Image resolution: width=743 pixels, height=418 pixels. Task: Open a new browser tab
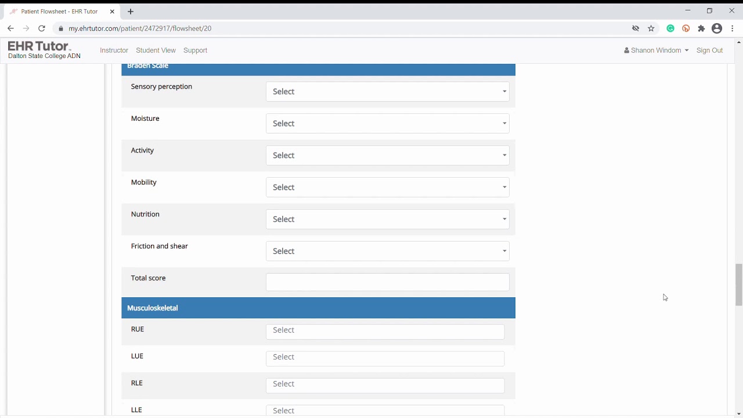[x=131, y=12]
